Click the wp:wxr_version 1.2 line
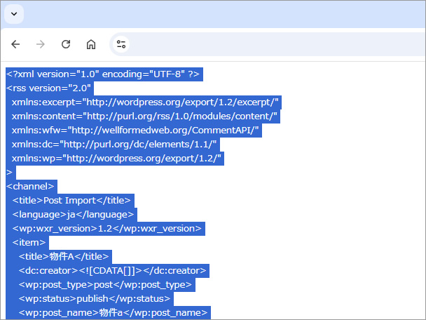This screenshot has width=426, height=320. coord(106,229)
